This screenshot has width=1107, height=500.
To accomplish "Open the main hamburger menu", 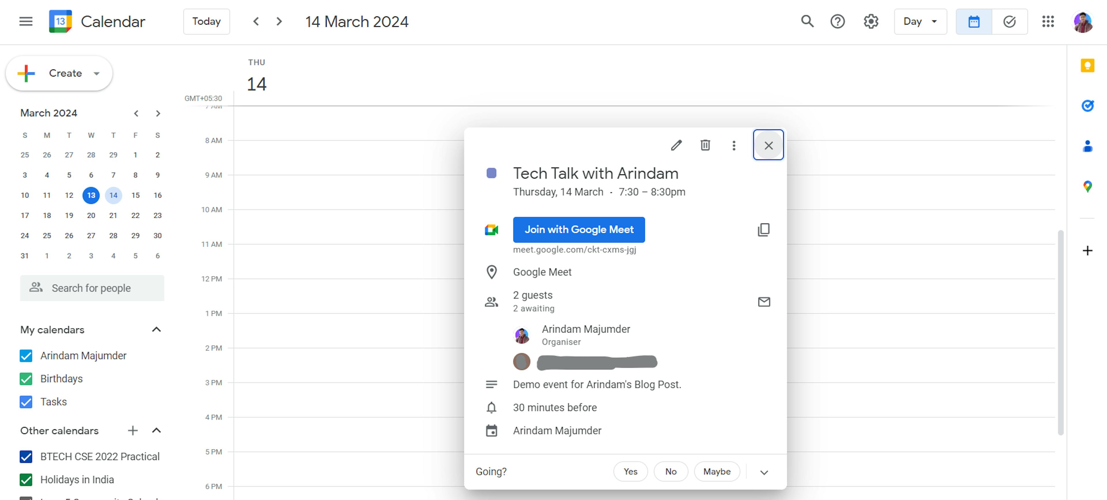I will pyautogui.click(x=26, y=22).
